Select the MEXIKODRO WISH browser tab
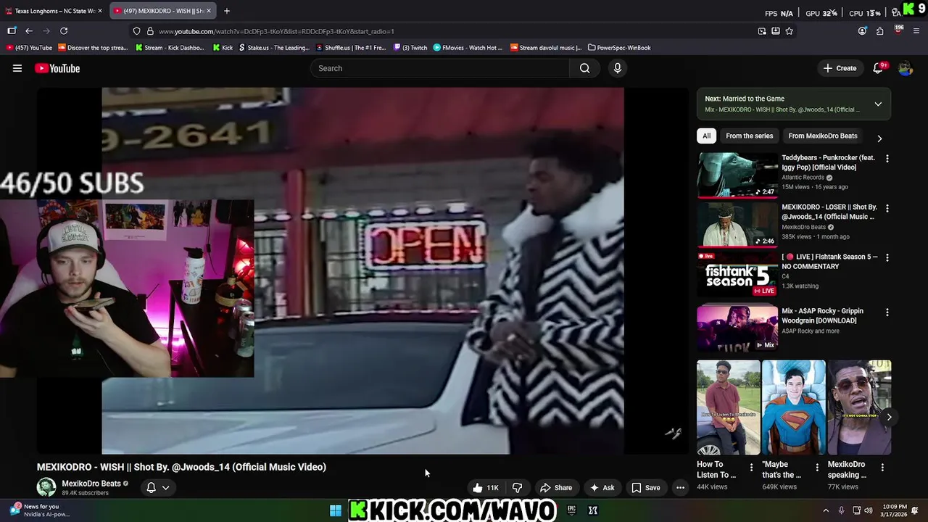This screenshot has height=522, width=928. pos(161,11)
